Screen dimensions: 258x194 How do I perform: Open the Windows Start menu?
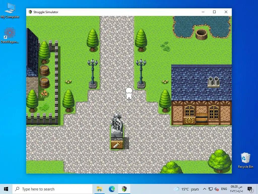(6, 189)
